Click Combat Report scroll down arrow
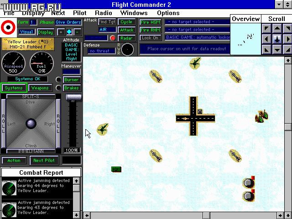Image resolution: width=292 pixels, height=219 pixels. 76,215
